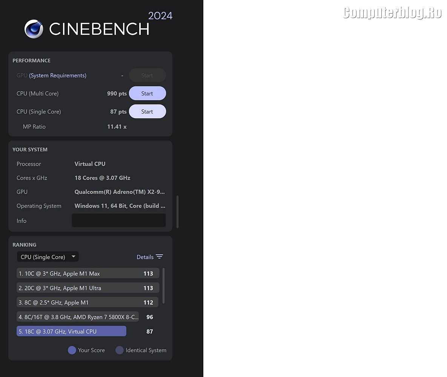Click the main panel vertical scrollbar

177,212
